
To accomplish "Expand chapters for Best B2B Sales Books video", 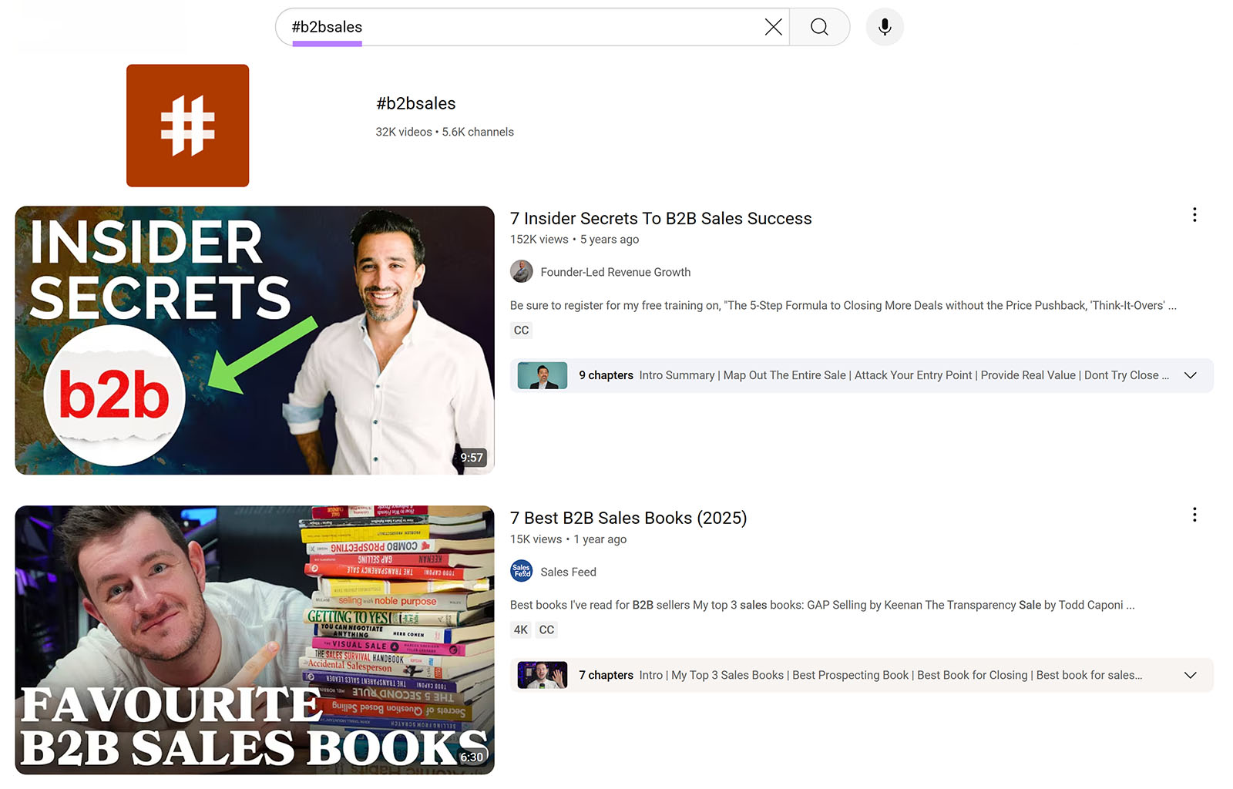I will tap(1190, 675).
